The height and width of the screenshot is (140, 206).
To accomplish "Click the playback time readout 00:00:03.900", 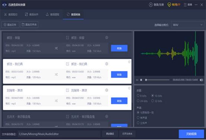I will tap(178, 80).
